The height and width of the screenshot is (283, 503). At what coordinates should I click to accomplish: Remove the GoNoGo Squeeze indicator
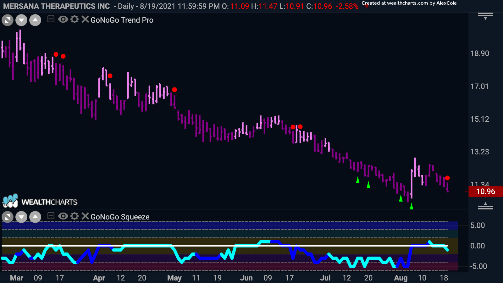point(85,216)
